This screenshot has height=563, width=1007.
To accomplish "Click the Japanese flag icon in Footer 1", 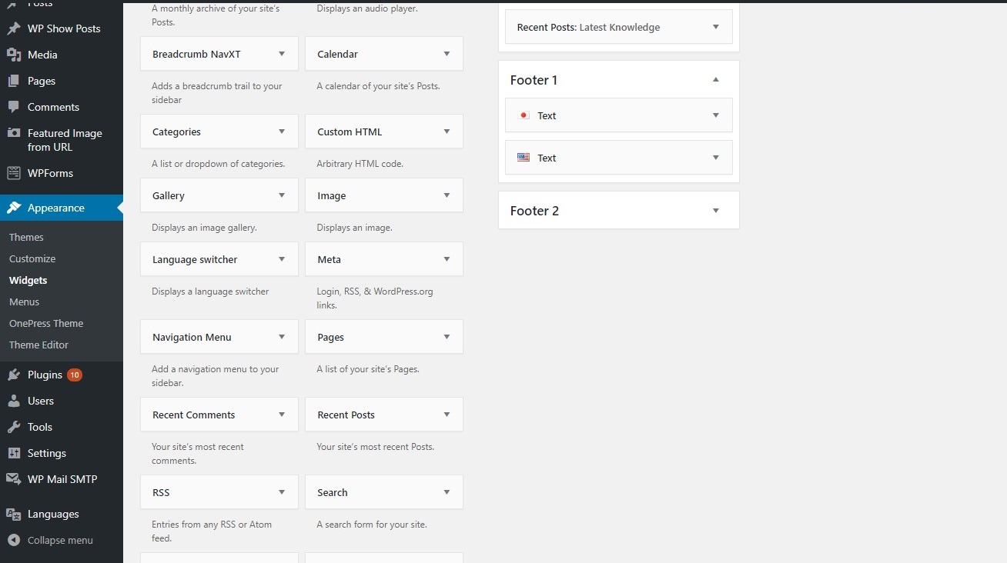I will point(524,115).
